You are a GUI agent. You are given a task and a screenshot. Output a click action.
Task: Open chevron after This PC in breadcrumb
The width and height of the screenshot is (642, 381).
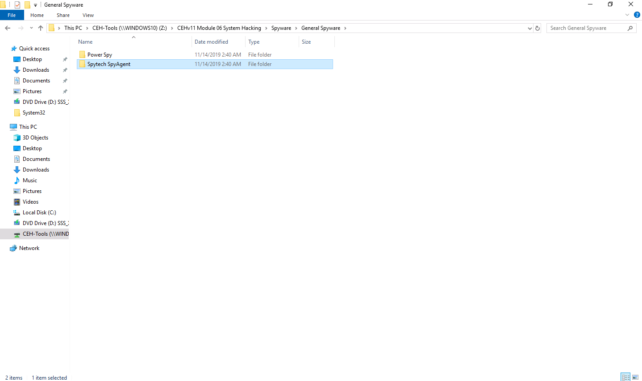(x=87, y=28)
